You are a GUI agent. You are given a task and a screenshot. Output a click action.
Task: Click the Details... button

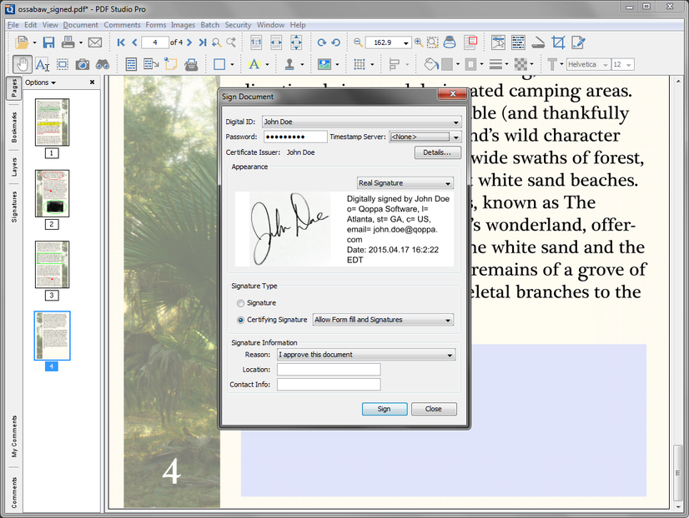[x=437, y=152]
